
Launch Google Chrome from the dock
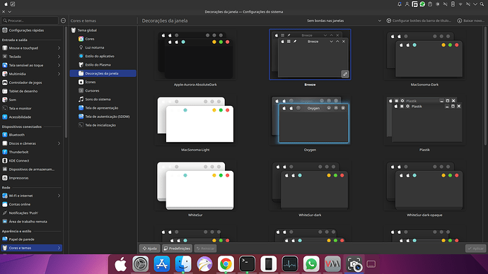pos(226,264)
